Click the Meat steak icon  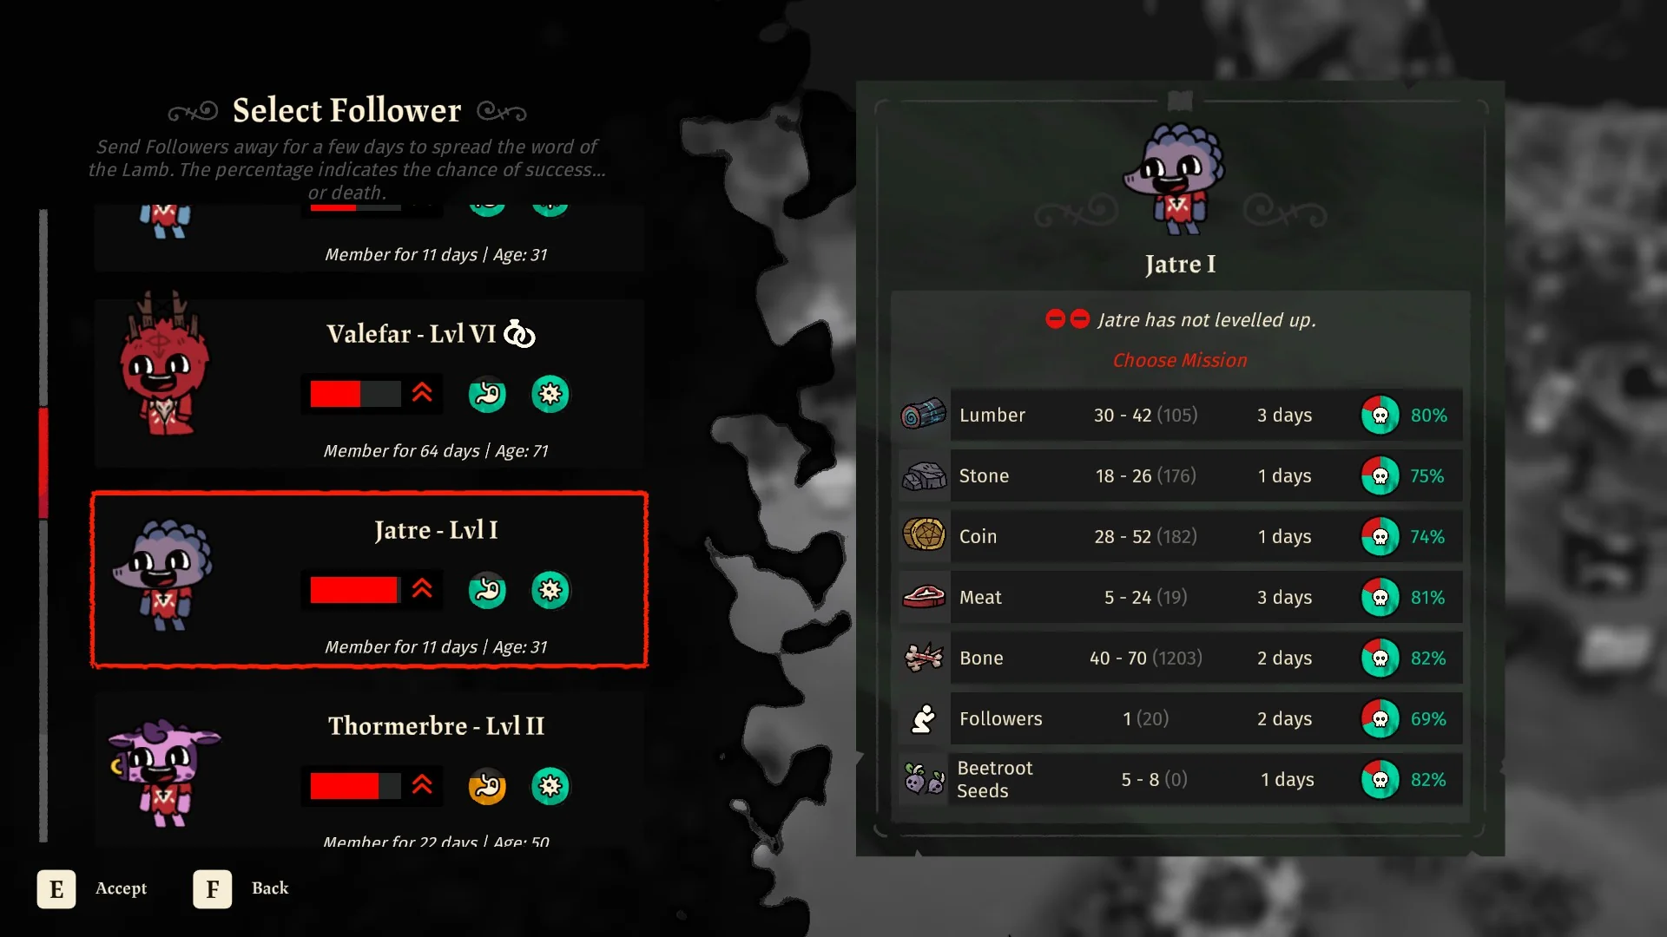923,597
